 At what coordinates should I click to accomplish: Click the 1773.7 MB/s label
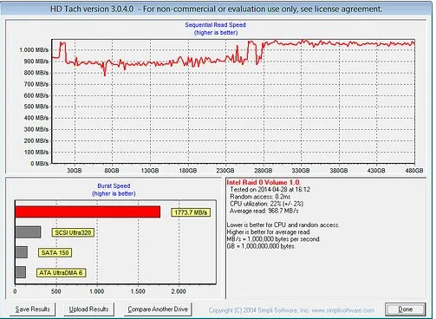(x=191, y=212)
